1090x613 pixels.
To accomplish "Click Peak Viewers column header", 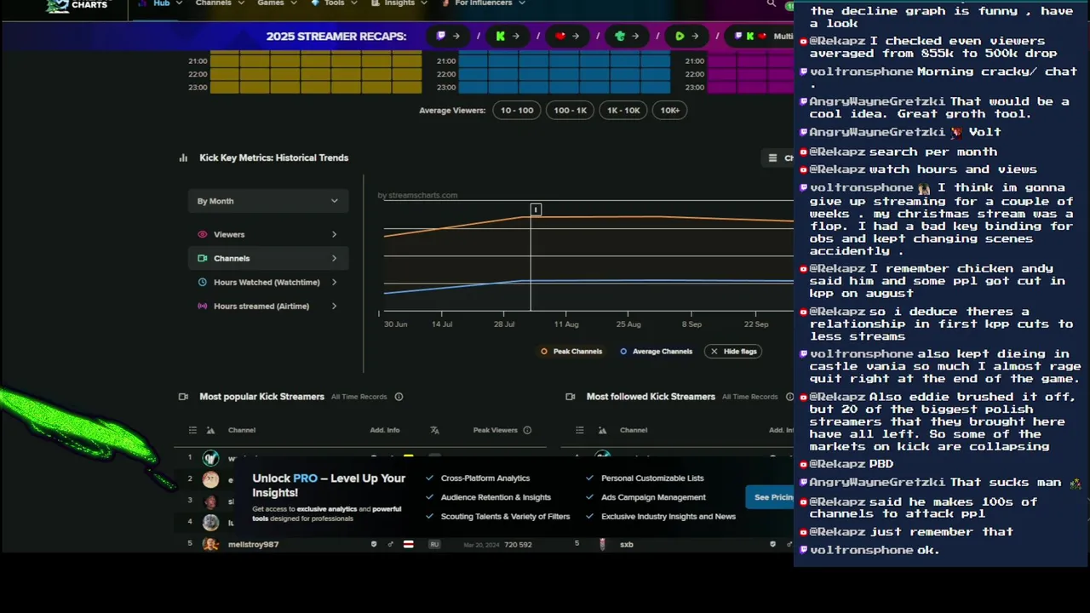I will [x=496, y=430].
